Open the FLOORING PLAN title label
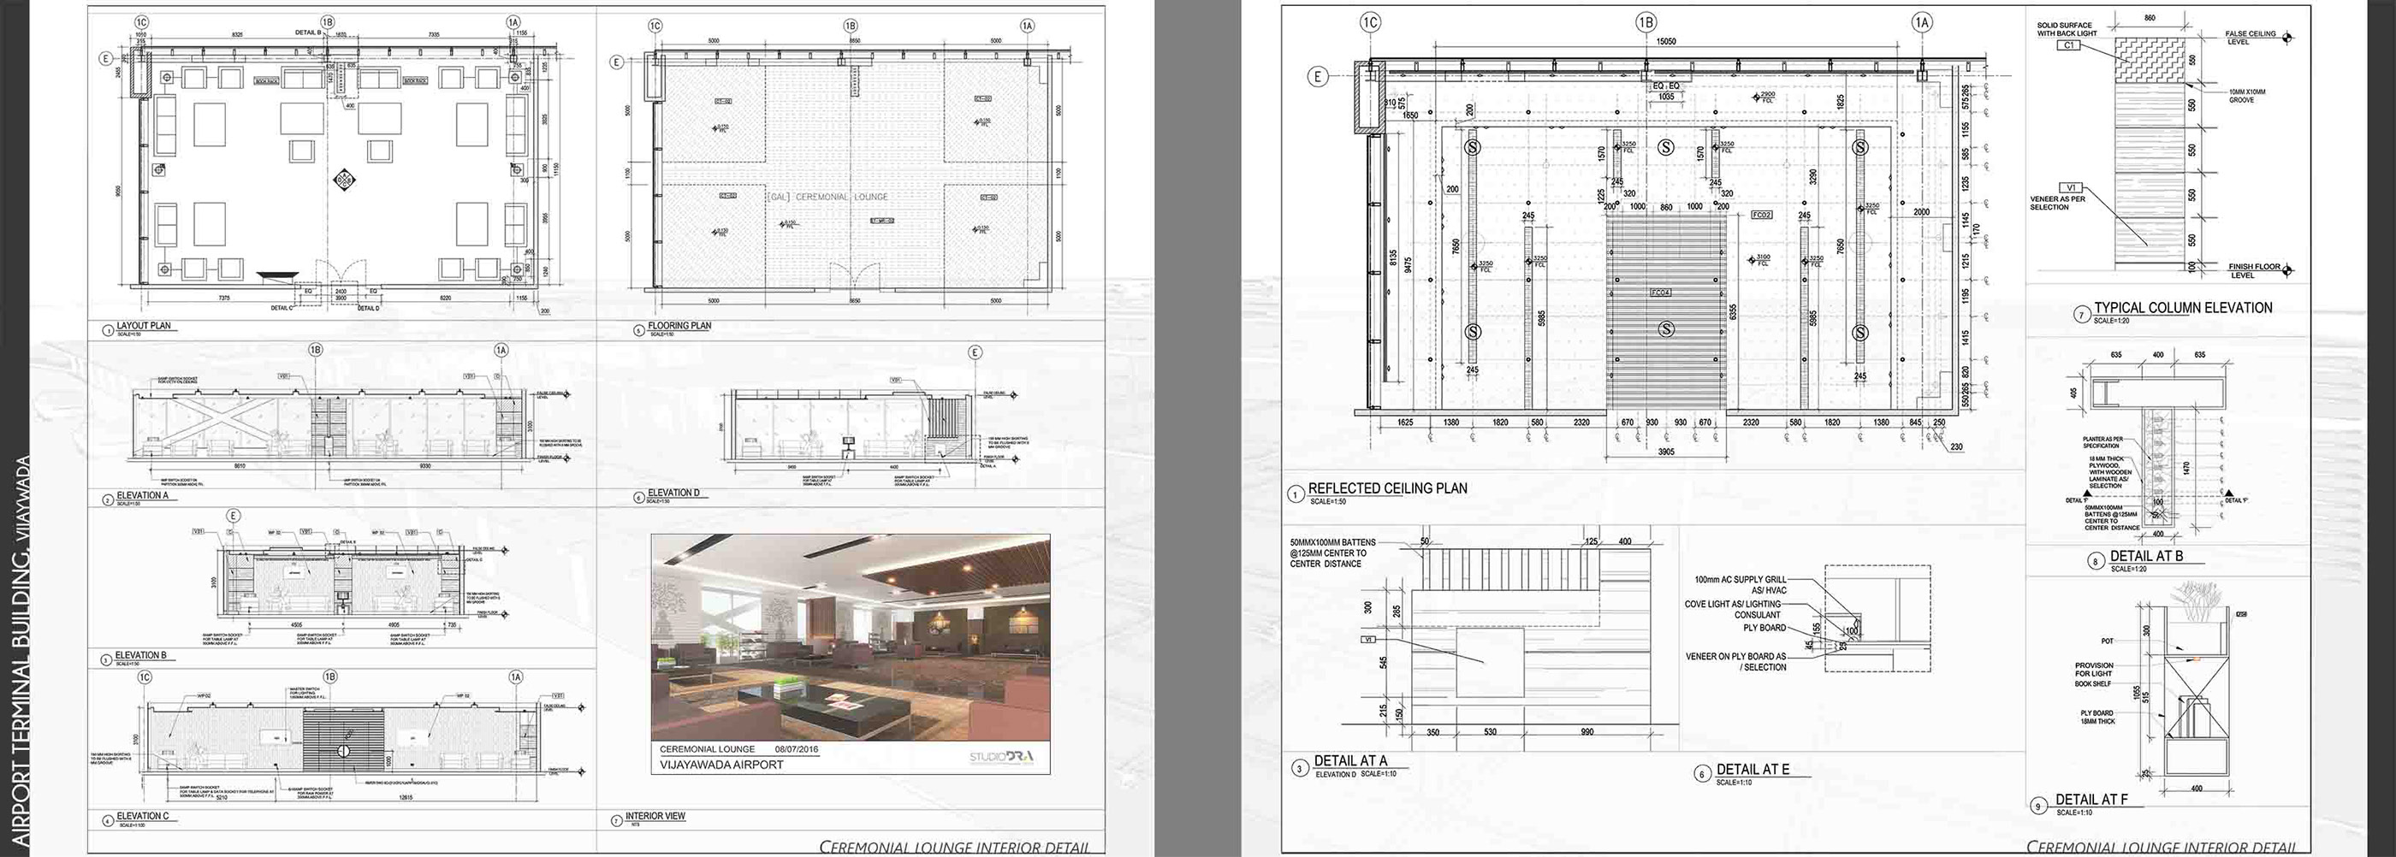The image size is (2396, 857). click(x=682, y=325)
